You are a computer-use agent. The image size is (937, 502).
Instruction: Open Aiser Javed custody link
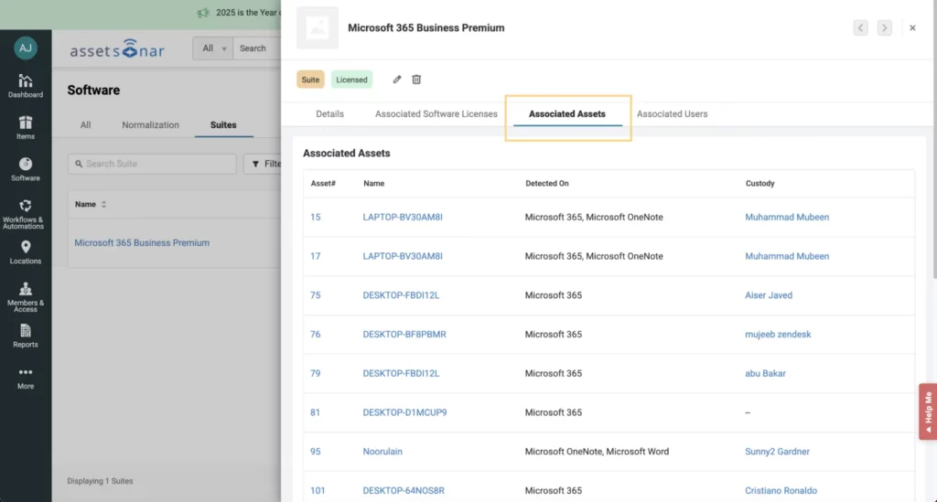coord(769,295)
